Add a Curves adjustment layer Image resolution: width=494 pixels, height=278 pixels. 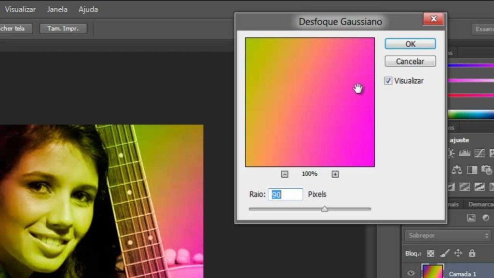(479, 153)
